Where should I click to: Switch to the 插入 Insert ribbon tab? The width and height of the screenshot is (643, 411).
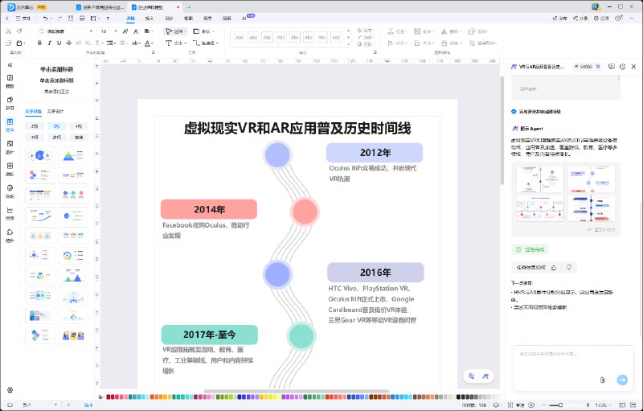[x=149, y=18]
